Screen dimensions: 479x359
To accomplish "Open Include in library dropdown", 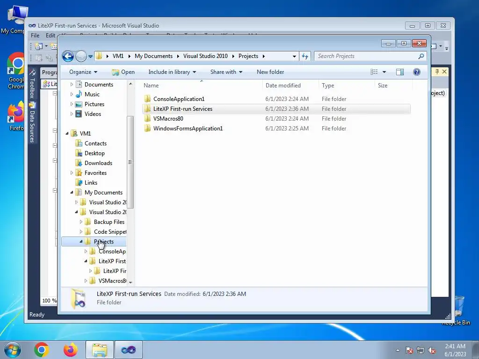I will point(172,72).
